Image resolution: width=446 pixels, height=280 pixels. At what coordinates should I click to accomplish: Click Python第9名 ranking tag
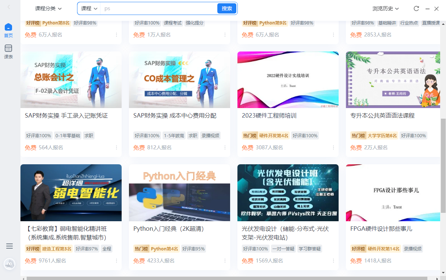(x=273, y=23)
